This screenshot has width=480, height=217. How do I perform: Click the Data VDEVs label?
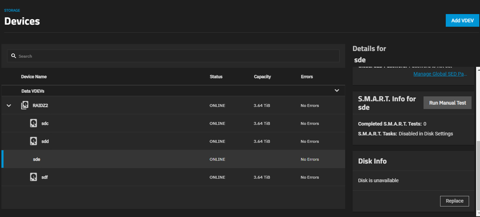33,91
